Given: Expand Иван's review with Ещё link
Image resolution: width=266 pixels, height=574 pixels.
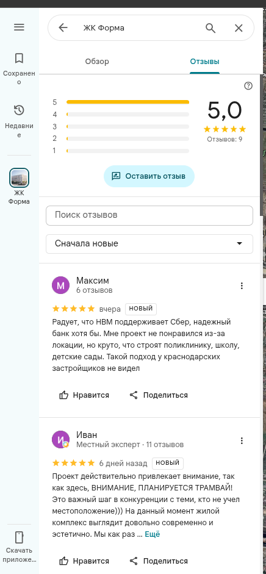Looking at the screenshot, I should 152,534.
